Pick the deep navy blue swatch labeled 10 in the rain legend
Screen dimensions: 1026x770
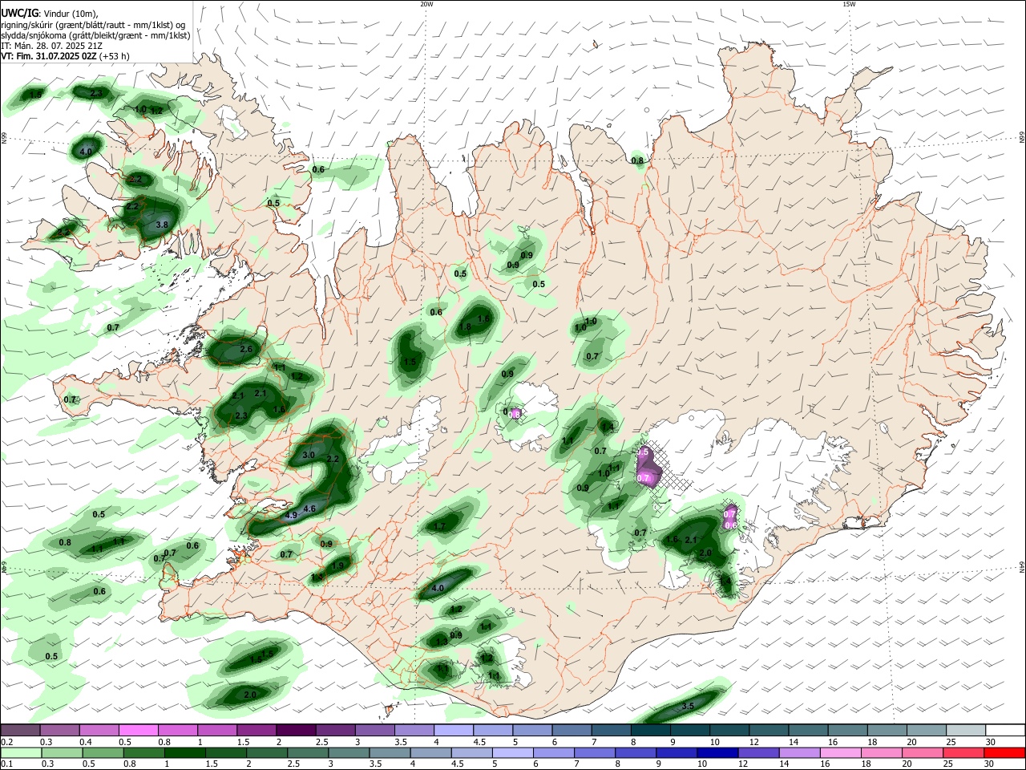click(716, 753)
